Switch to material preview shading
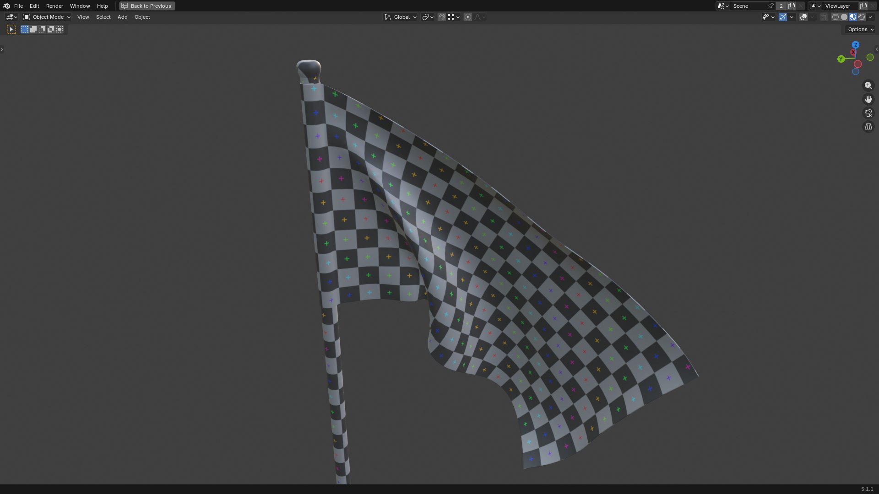Image resolution: width=879 pixels, height=494 pixels. point(853,17)
